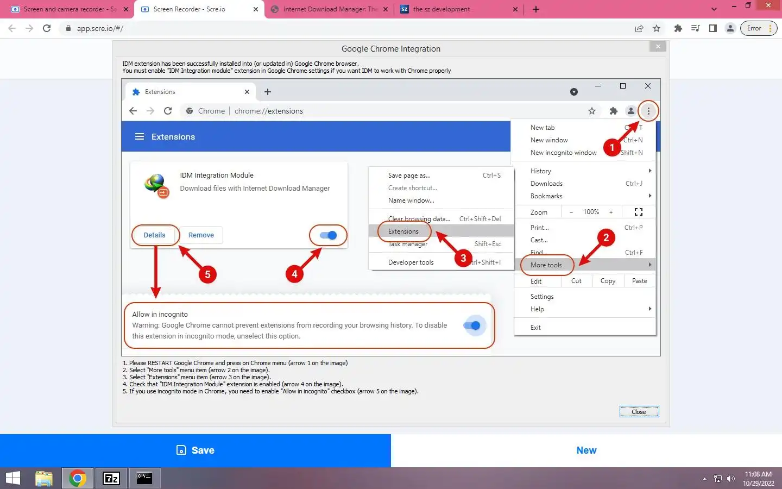The height and width of the screenshot is (489, 782).
Task: Open 7-Zip from the taskbar
Action: 111,479
